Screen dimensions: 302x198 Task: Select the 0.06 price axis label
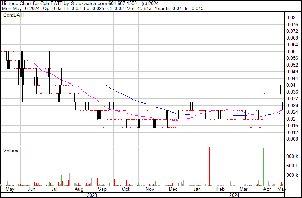pos(291,51)
